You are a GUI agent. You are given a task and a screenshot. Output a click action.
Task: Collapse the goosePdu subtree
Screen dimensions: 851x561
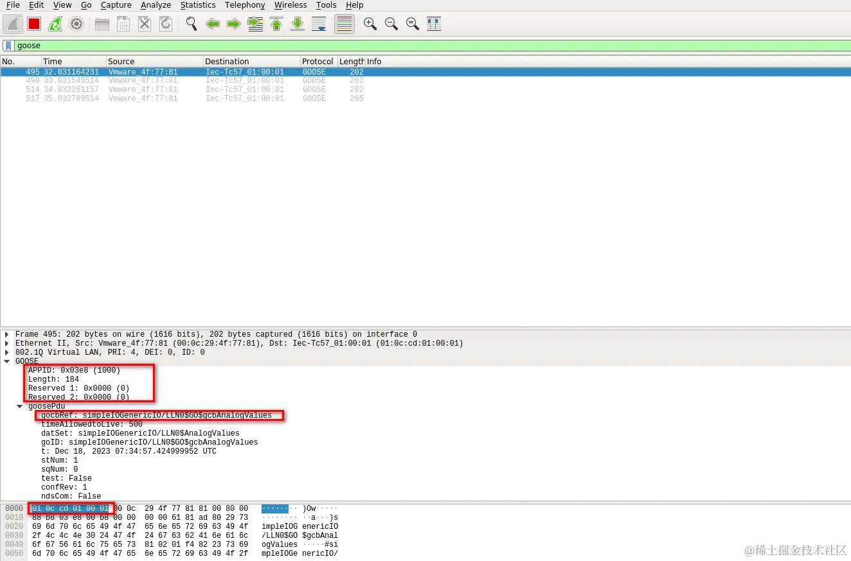pyautogui.click(x=19, y=406)
